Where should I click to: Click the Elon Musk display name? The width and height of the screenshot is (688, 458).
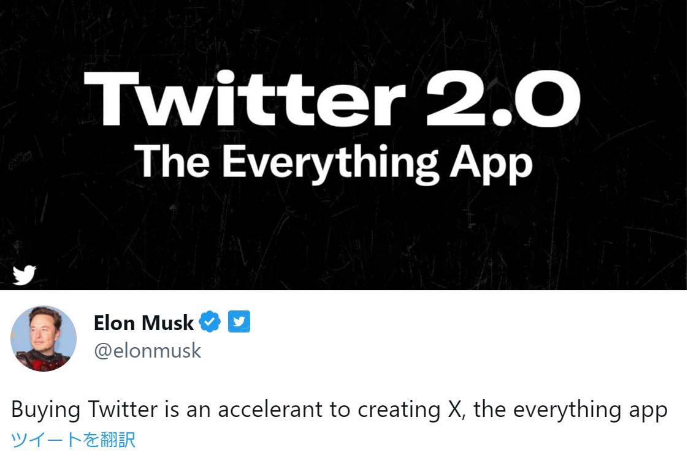click(143, 322)
